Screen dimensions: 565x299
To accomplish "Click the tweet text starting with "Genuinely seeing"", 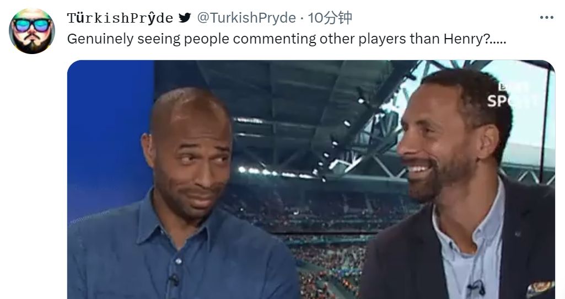I will (287, 39).
